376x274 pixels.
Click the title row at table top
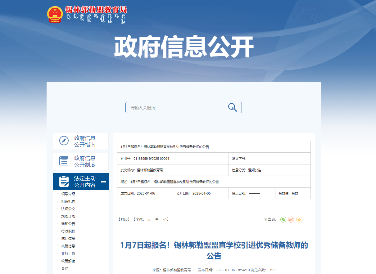coord(214,147)
